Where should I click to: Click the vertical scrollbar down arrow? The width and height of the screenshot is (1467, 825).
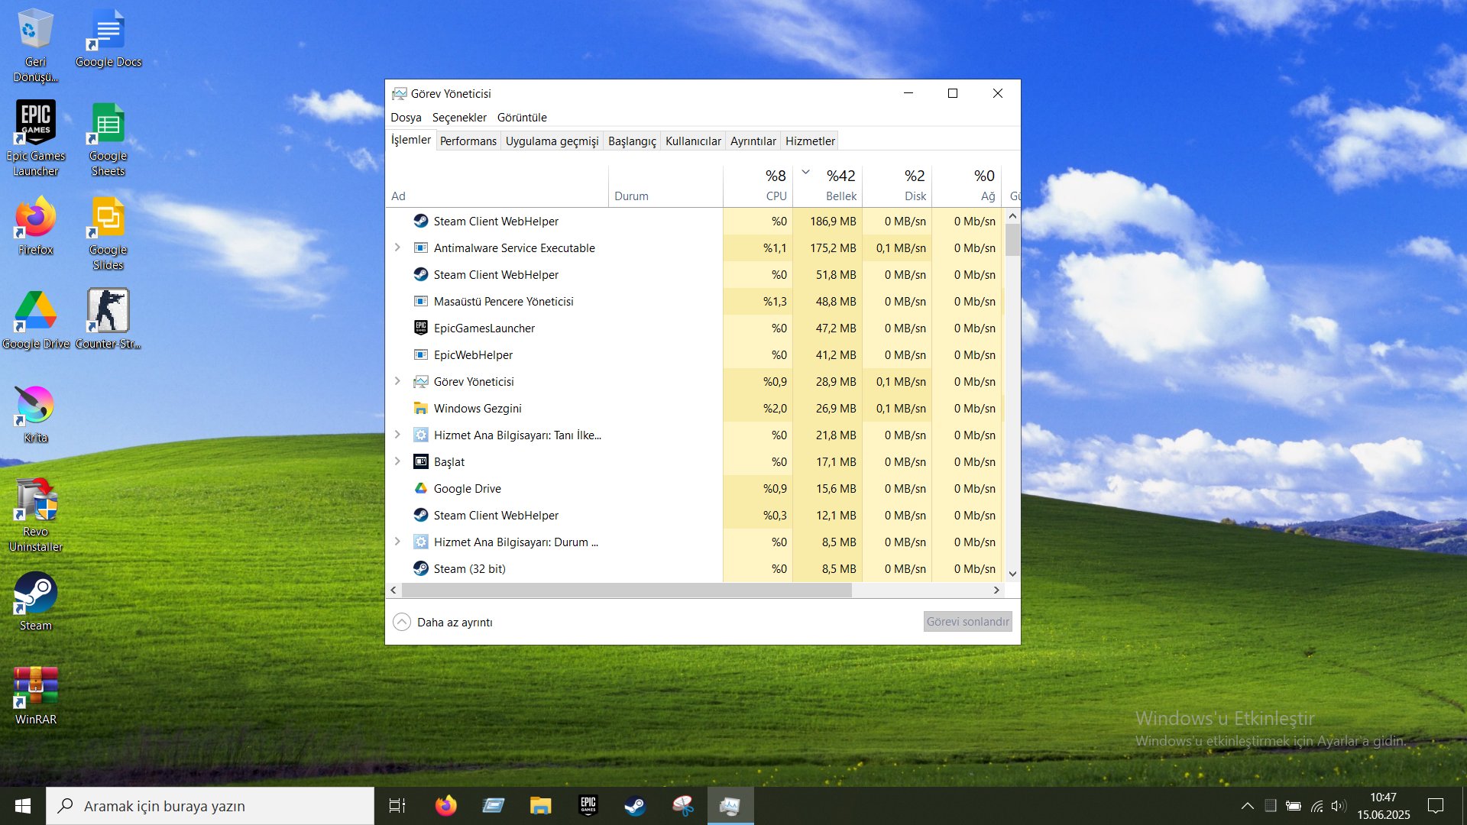1012,574
